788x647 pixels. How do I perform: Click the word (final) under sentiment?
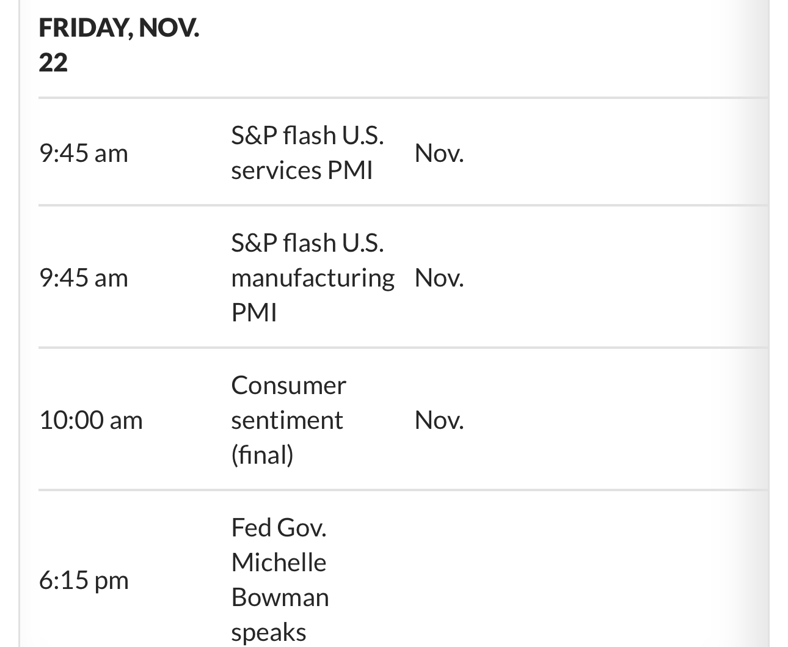[x=262, y=455]
